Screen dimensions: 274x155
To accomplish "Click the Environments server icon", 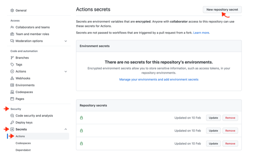I will tap(12, 85).
